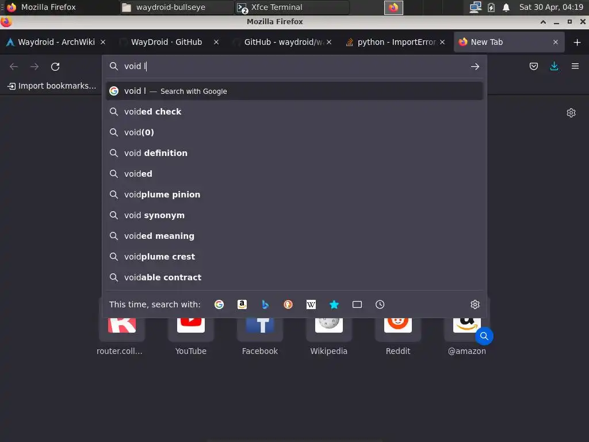Switch to Xfce Terminal in taskbar

pyautogui.click(x=293, y=7)
